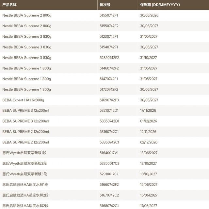Screen dimensions: 209x209
Task: Click the expiry date 02/12/2026
Action: (x=149, y=142)
